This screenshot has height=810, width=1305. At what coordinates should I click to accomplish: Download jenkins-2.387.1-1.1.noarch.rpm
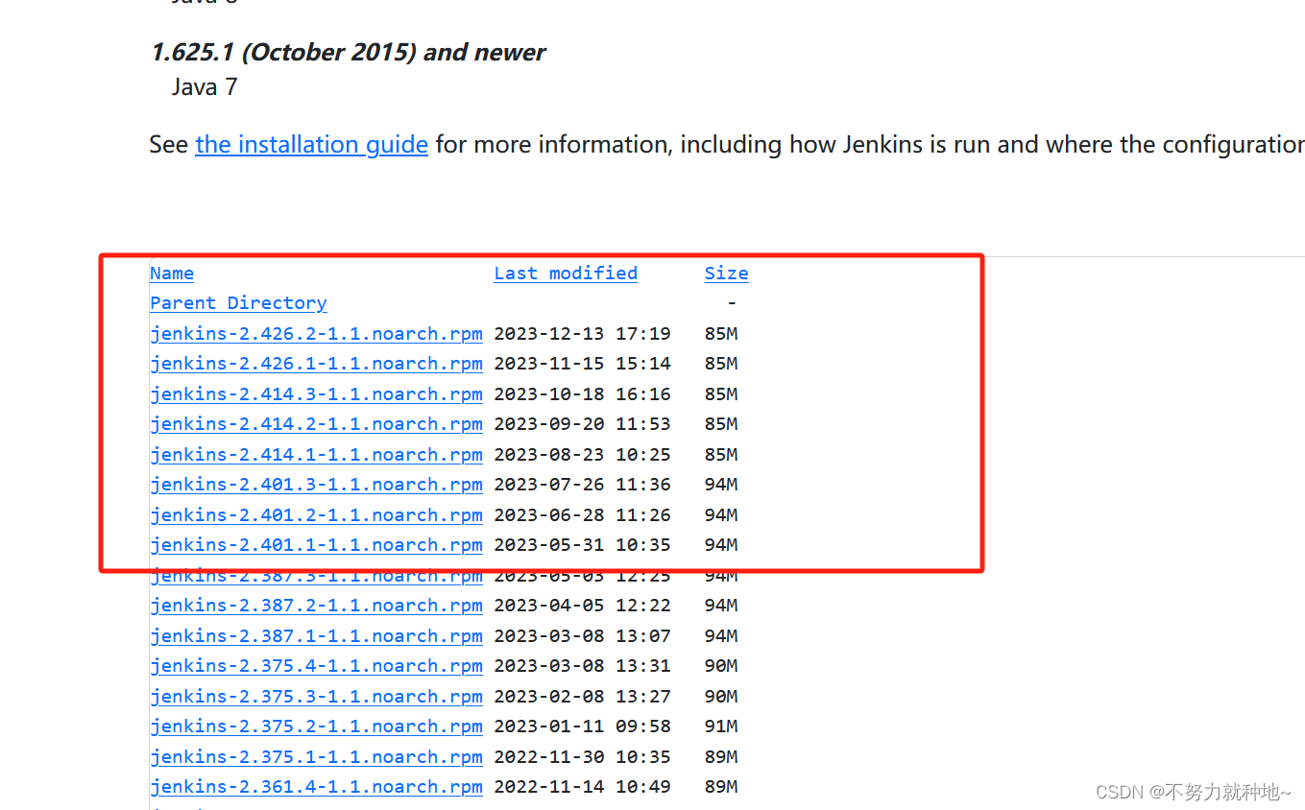(316, 636)
